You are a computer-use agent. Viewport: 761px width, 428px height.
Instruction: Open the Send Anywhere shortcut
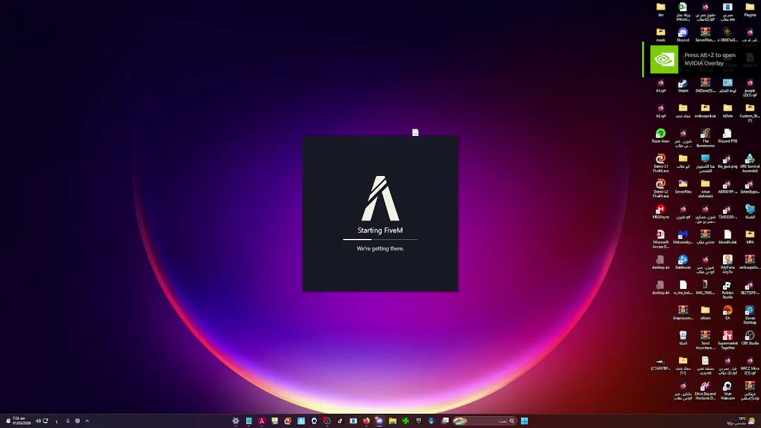pos(705,340)
